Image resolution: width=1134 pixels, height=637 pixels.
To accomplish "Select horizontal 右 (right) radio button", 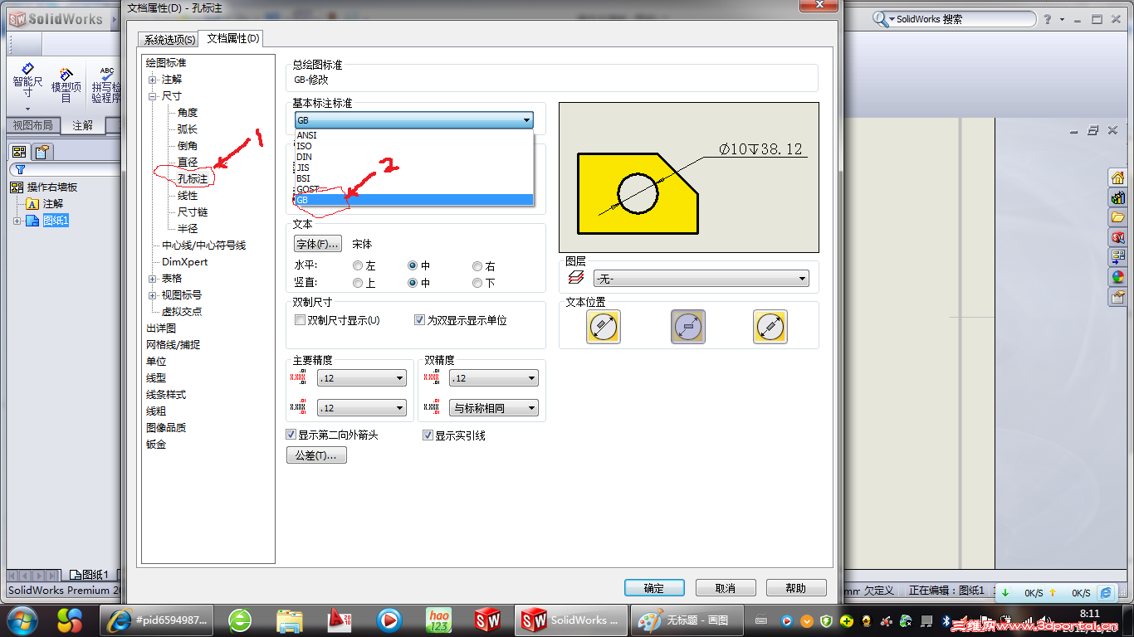I will (477, 266).
